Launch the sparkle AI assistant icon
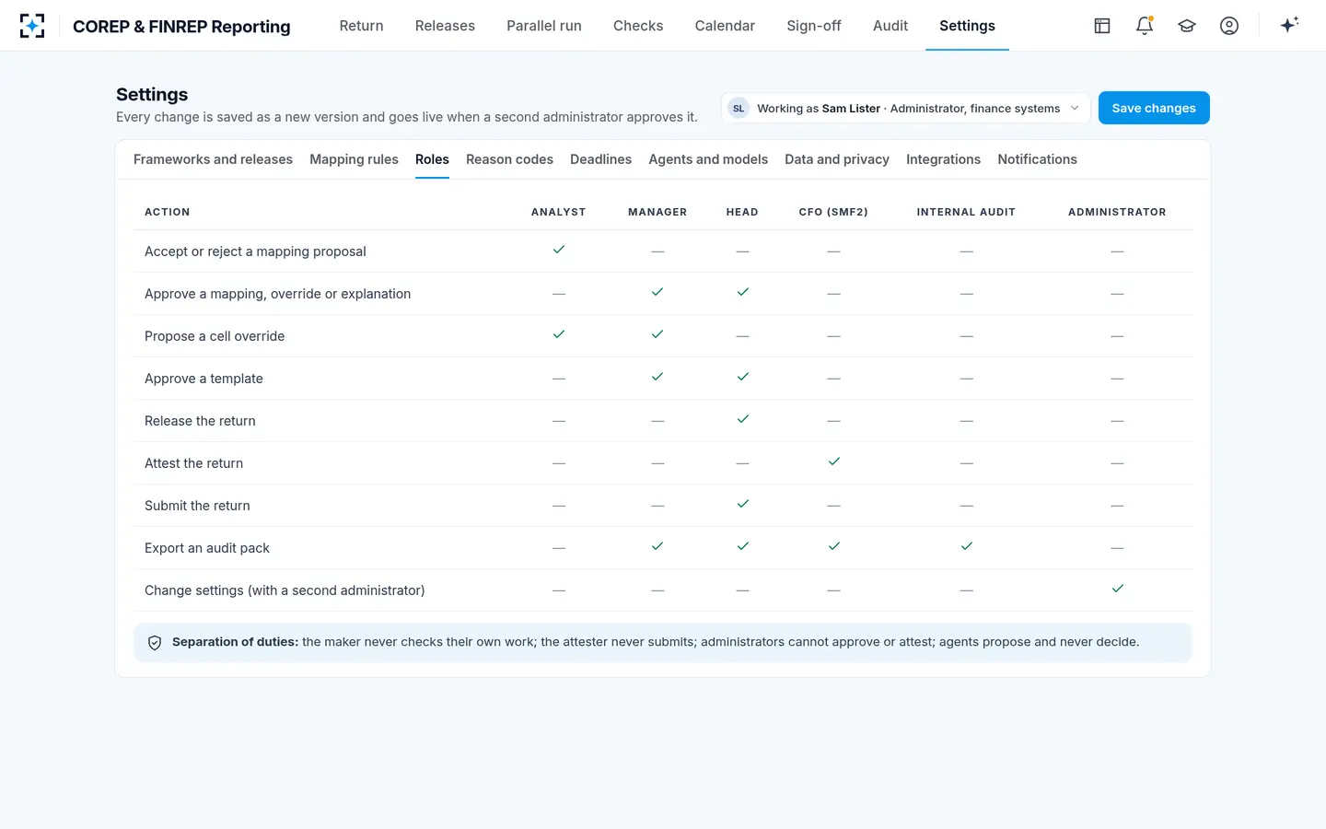 (1289, 25)
